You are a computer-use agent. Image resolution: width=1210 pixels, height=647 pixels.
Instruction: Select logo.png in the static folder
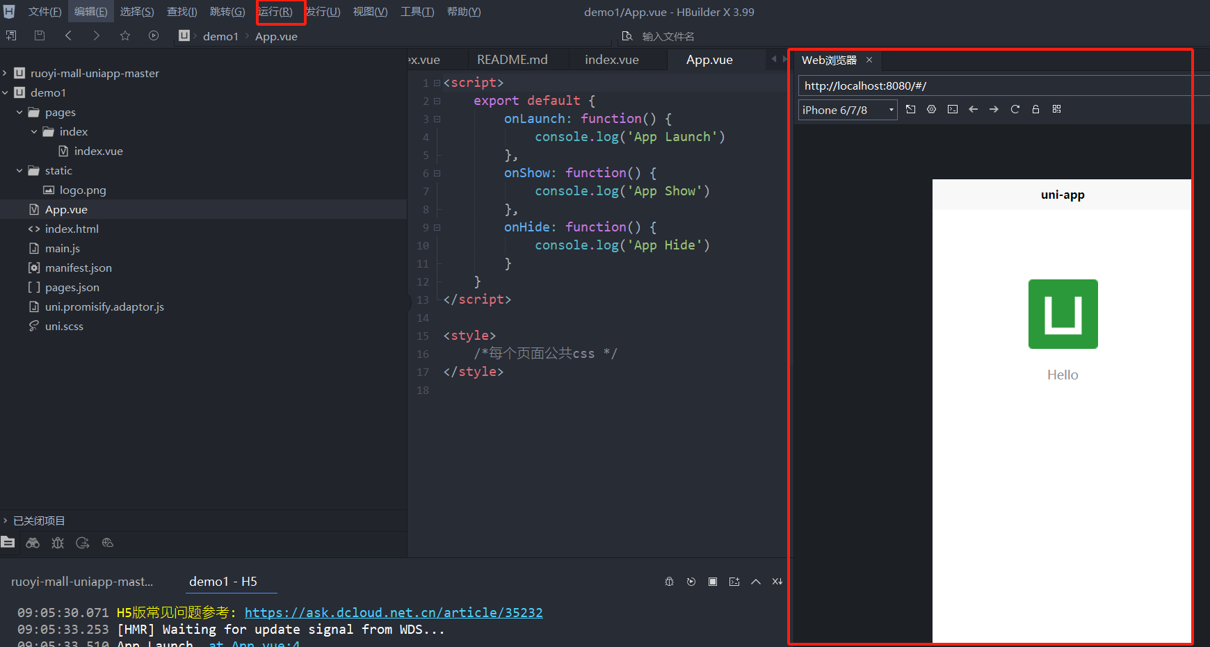click(x=83, y=190)
